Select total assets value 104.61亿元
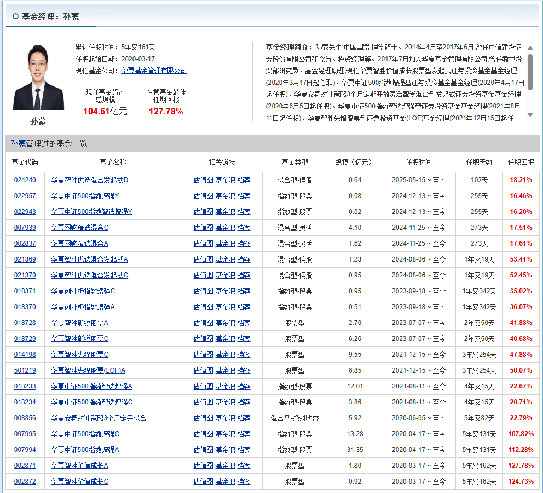Screen dimensions: 543x493 click(105, 111)
